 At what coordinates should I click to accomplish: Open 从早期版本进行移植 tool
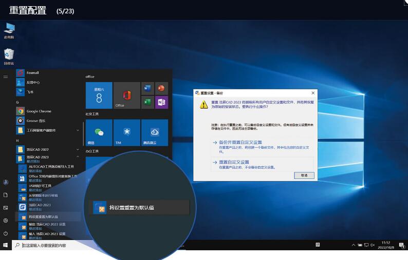[x=49, y=197]
